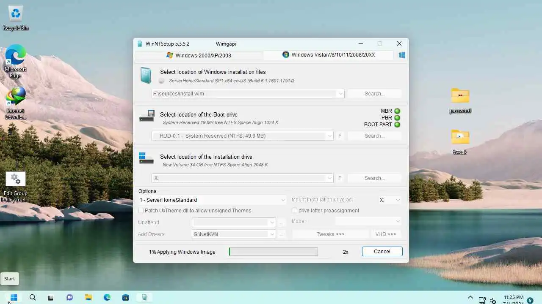Screen dimensions: 542x304
Task: Click the Applying Windows Image progress bar
Action: coord(274,252)
